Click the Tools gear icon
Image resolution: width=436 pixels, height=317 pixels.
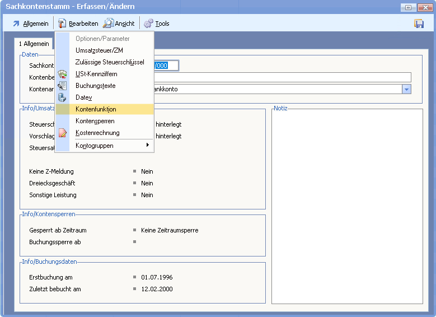(148, 24)
